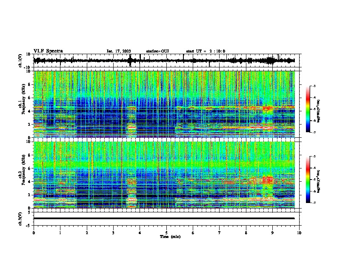Viewport: 337px width, 261px height.
Task: Click the ch.1(V) waveform axis label
Action: tap(20, 61)
